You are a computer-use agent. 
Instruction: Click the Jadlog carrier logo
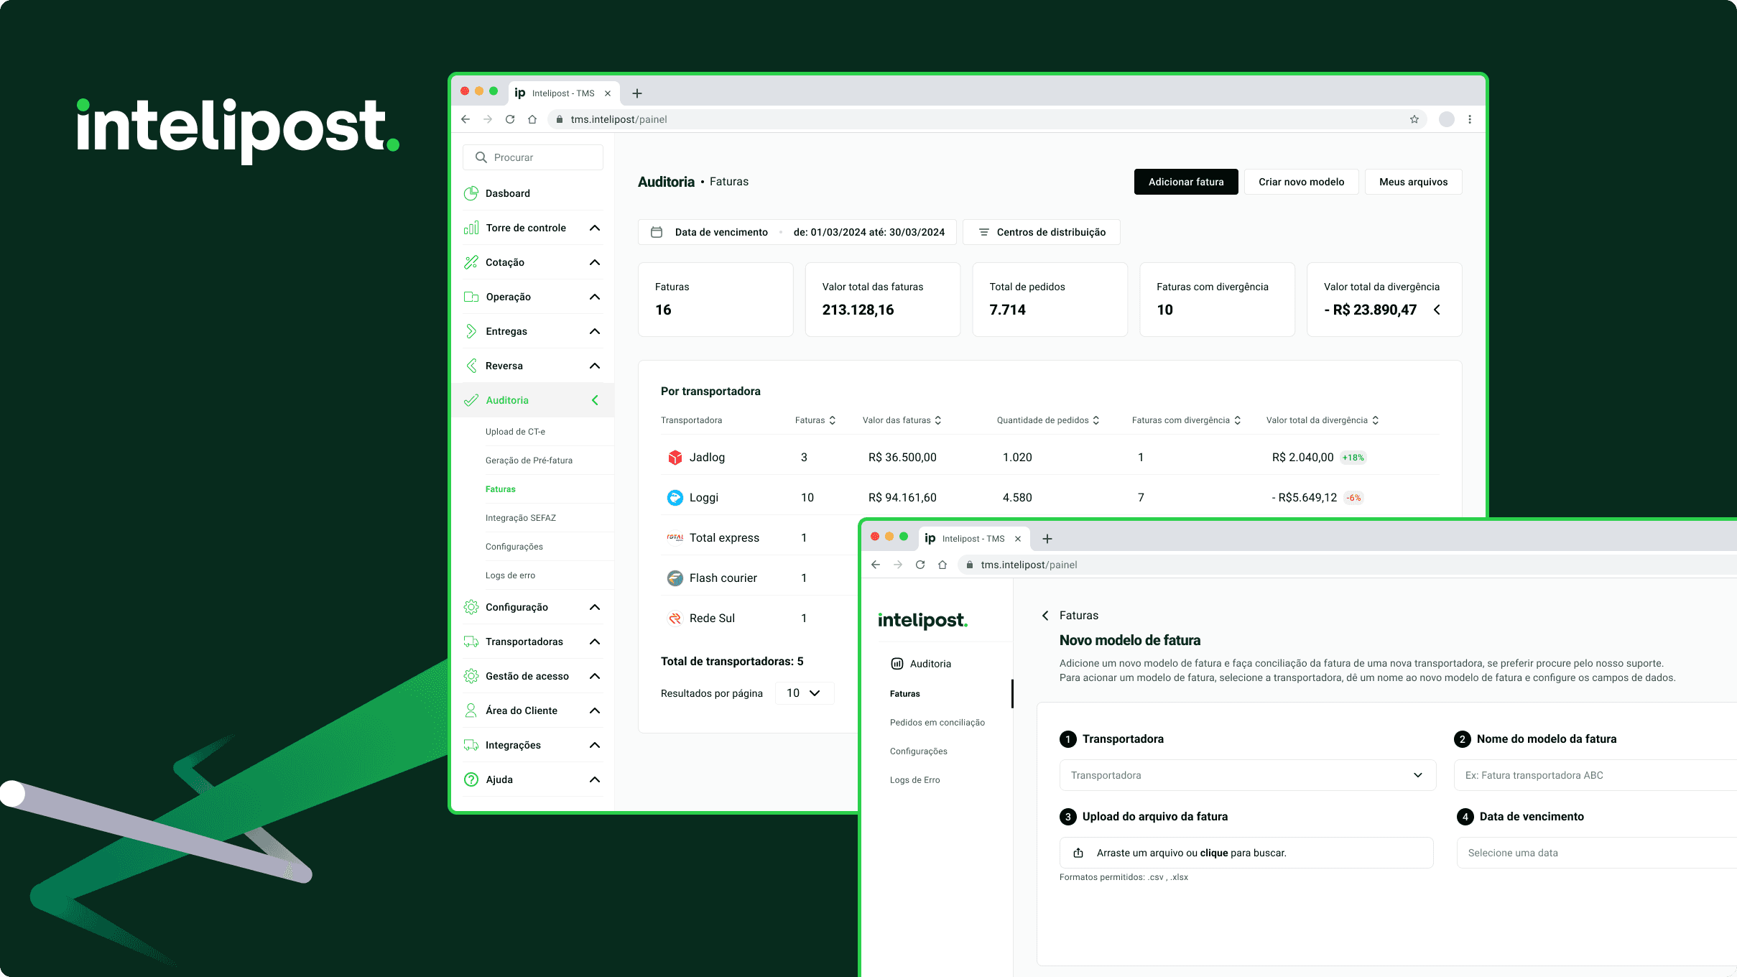coord(675,458)
